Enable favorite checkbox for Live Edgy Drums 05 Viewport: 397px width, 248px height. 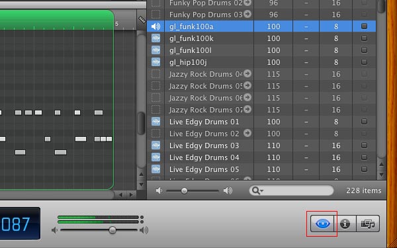coord(364,169)
